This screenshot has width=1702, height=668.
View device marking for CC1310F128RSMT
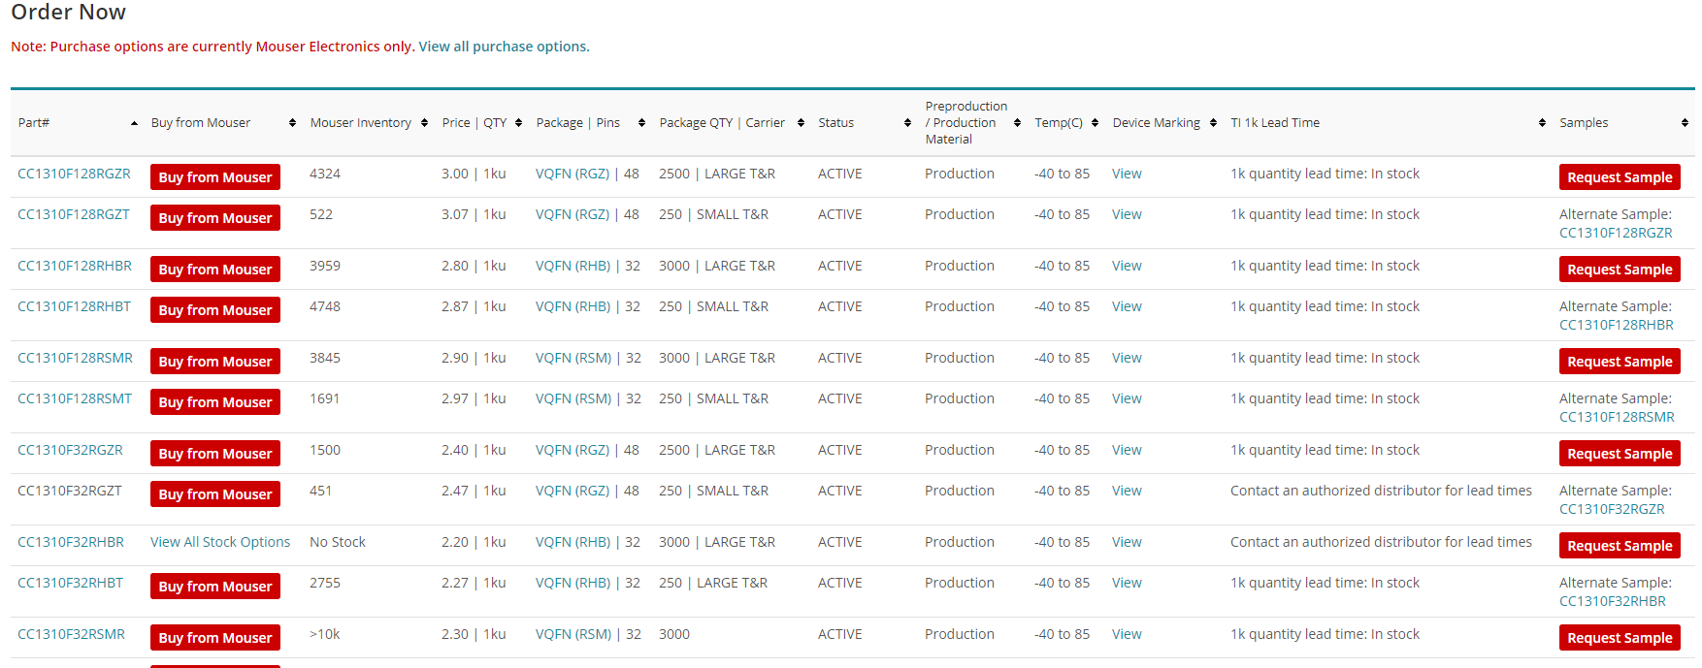(x=1127, y=398)
